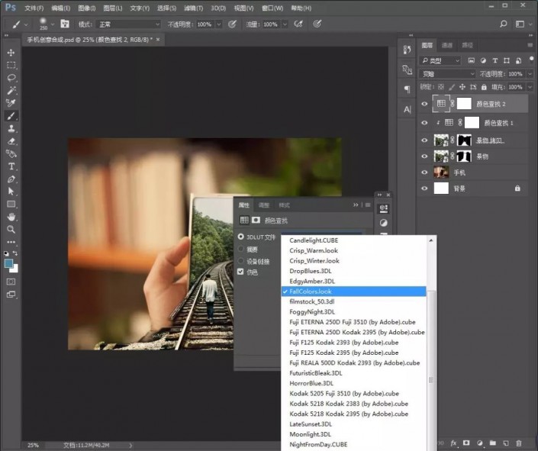Select the Clone Stamp tool
This screenshot has width=538, height=451.
[11, 128]
